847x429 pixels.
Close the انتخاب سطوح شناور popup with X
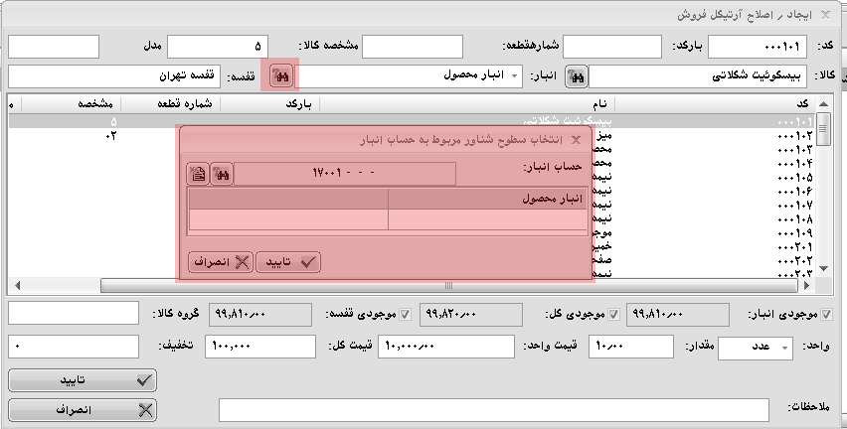(575, 140)
